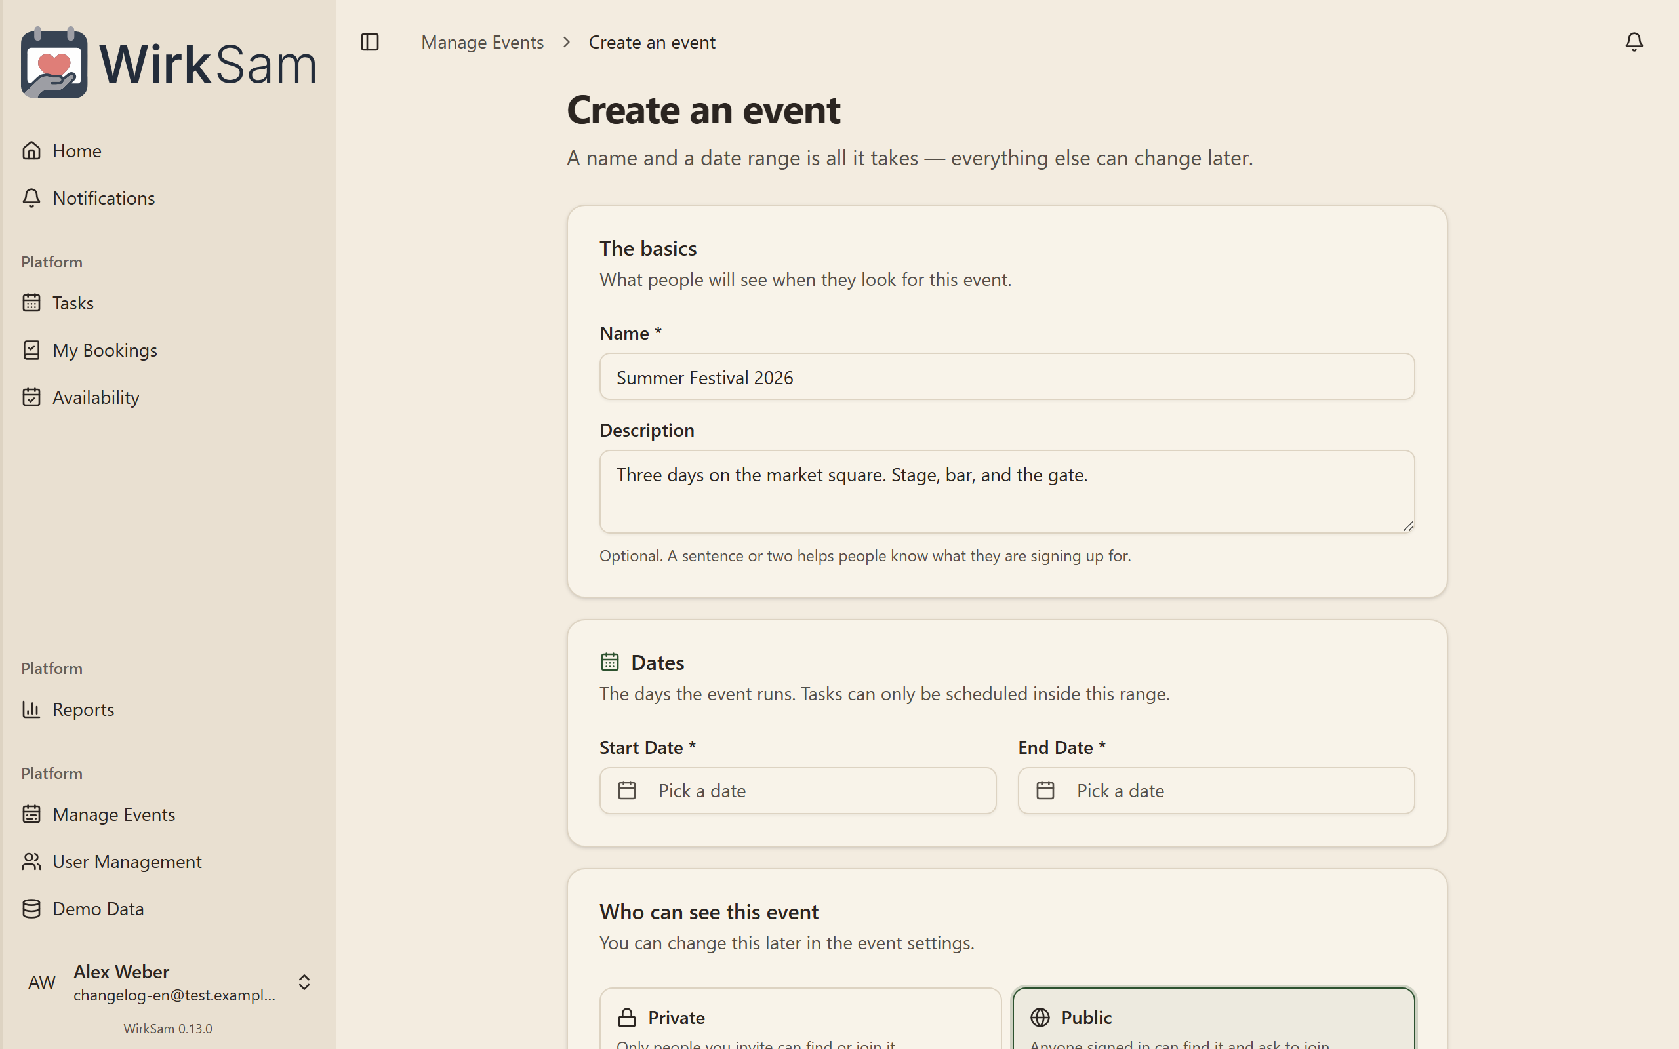Open notifications bell in top bar
The image size is (1679, 1049).
click(x=1634, y=43)
